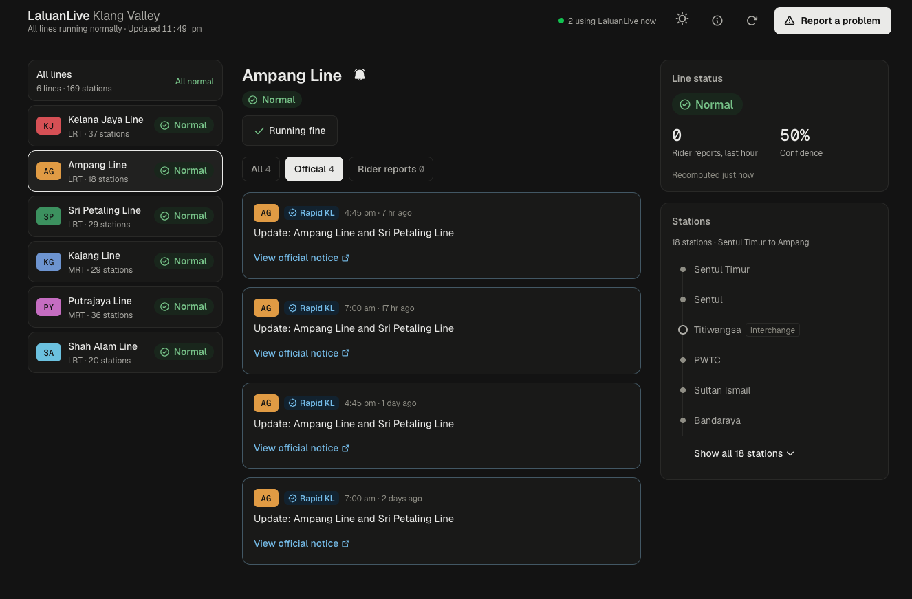Open the info circle icon
The image size is (912, 599).
point(717,21)
